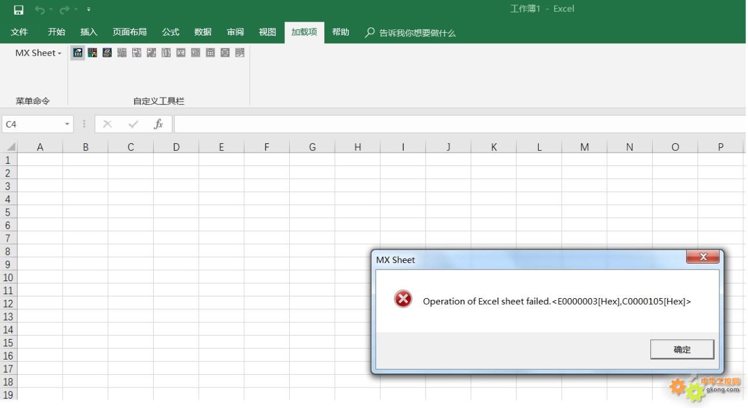
Task: Click the fifth greyed MX Sheet toolbar icon
Action: [137, 53]
